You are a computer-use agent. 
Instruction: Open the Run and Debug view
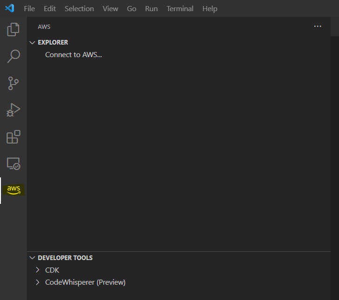13,110
